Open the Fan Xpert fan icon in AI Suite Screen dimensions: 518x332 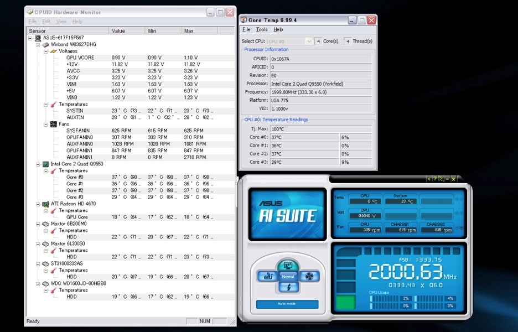point(309,276)
